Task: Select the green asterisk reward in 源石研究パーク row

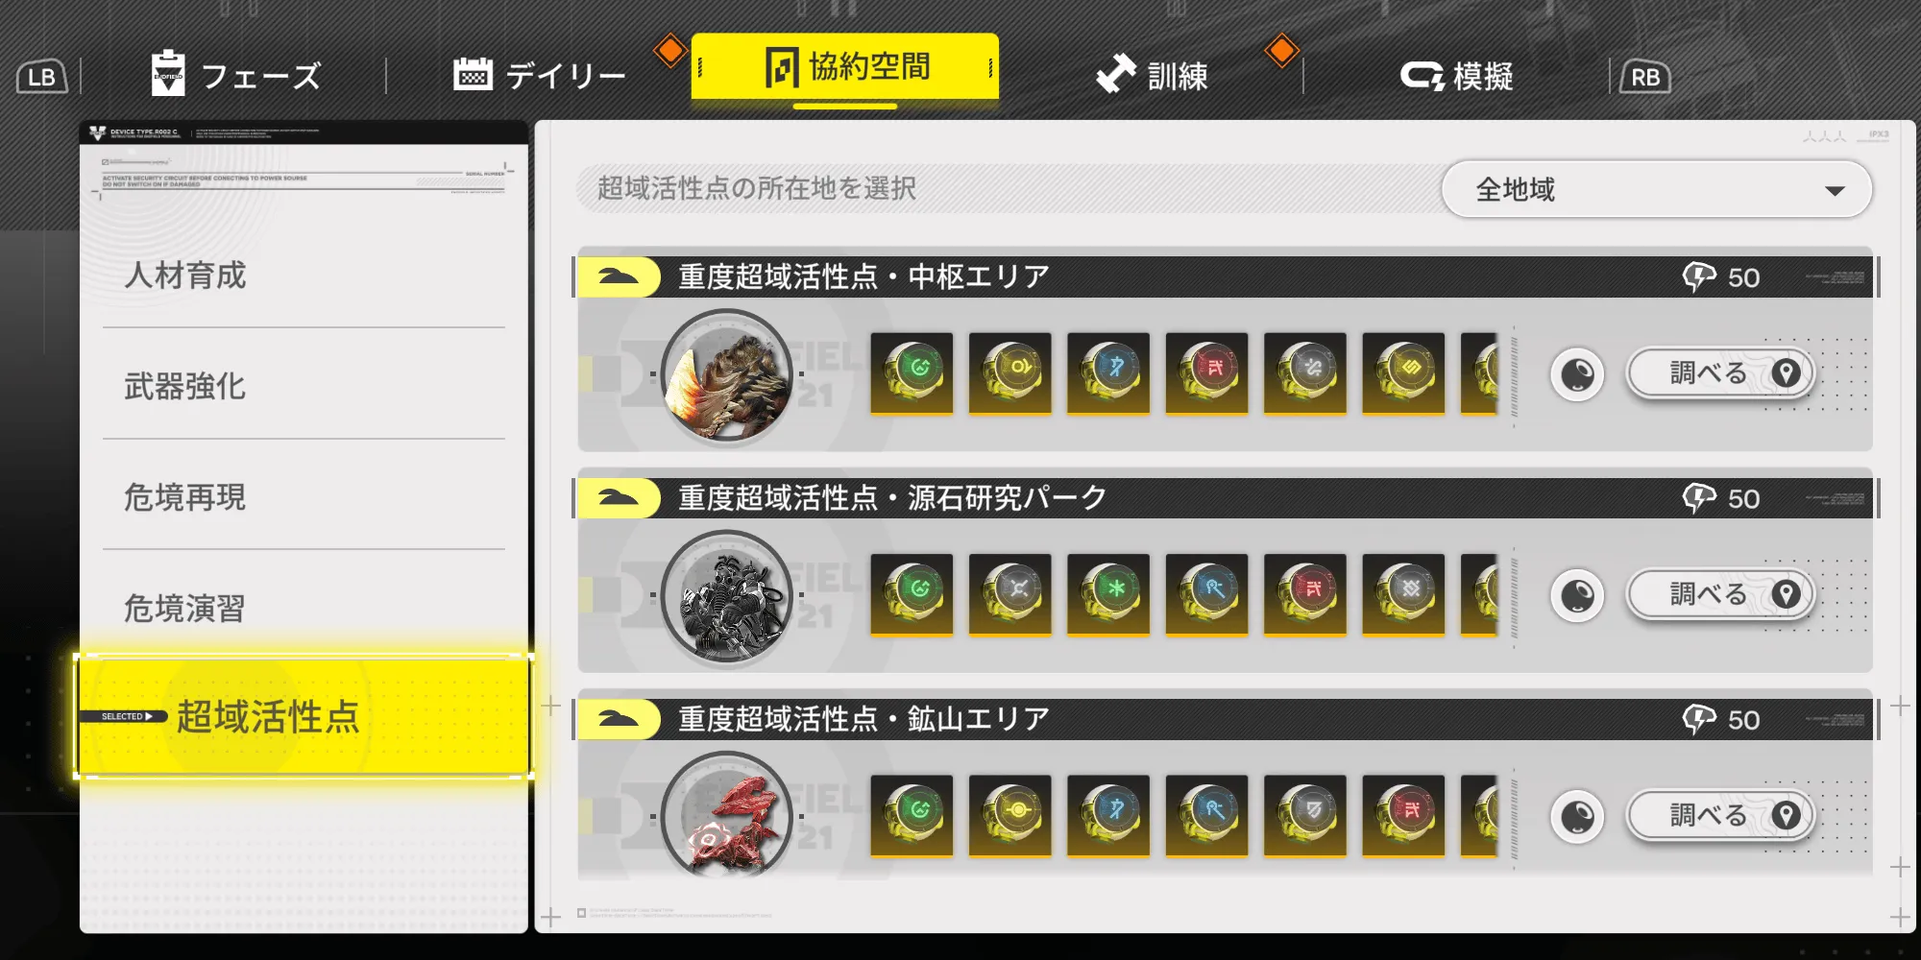Action: point(1108,594)
